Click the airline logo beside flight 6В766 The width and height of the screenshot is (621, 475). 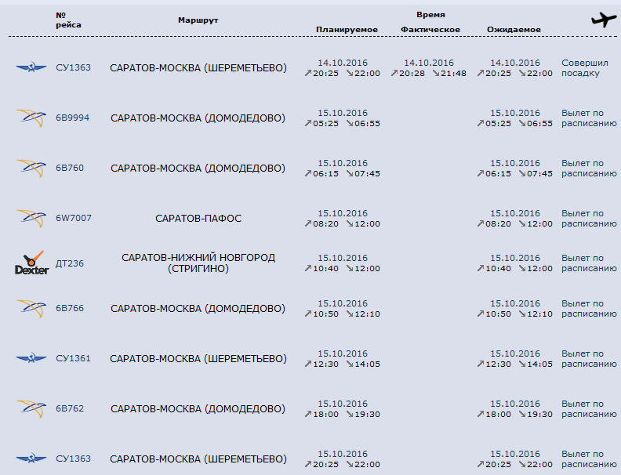point(31,309)
